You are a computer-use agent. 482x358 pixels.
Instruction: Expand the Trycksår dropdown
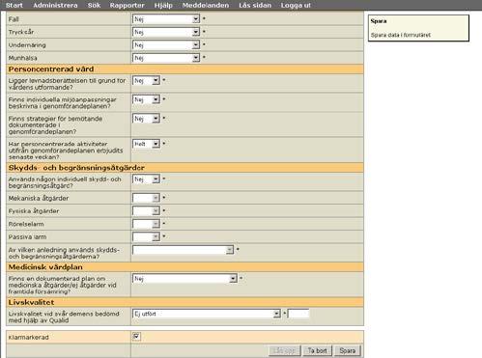point(166,32)
